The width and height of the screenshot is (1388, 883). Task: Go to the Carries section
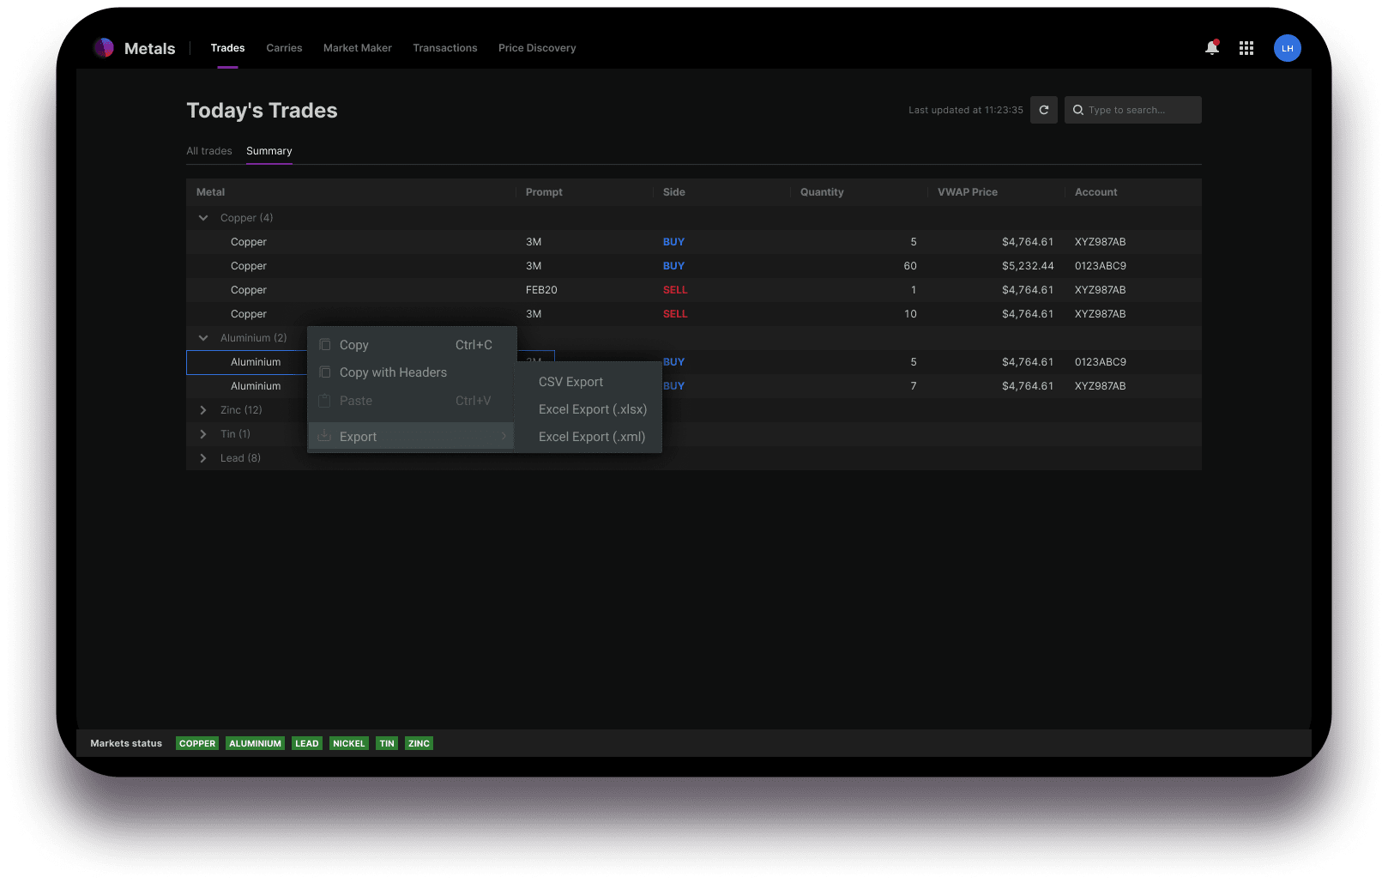click(x=284, y=48)
